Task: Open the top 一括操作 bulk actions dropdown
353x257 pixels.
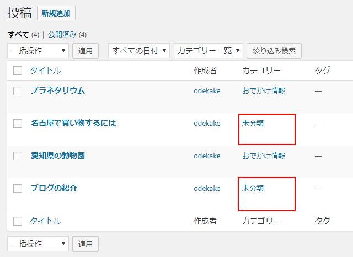Action: pyautogui.click(x=38, y=51)
